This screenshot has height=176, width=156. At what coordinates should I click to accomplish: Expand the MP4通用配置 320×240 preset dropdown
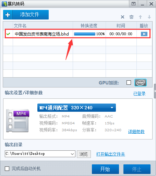coord(76,108)
